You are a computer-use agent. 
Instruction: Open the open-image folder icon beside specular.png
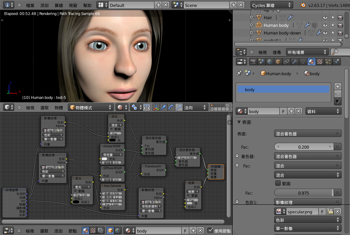tap(331, 211)
